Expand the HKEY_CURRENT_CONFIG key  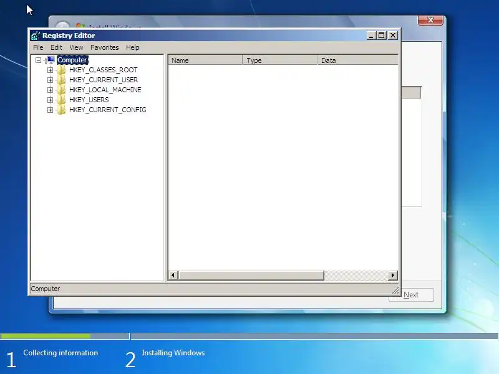click(x=50, y=110)
